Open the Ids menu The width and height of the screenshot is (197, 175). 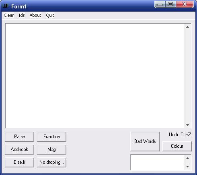[22, 15]
